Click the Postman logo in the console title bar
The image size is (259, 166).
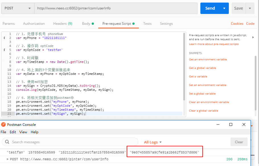click(3, 124)
